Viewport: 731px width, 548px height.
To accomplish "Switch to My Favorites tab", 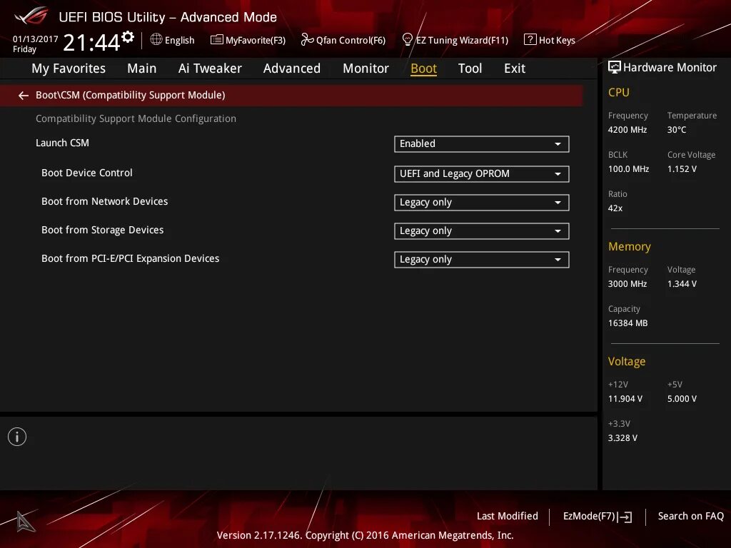I will pos(69,68).
